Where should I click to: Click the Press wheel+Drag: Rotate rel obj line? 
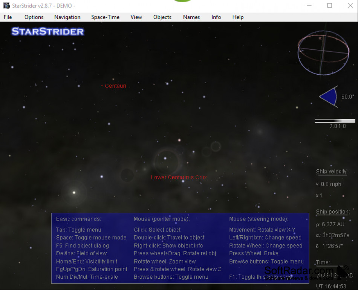pyautogui.click(x=175, y=253)
